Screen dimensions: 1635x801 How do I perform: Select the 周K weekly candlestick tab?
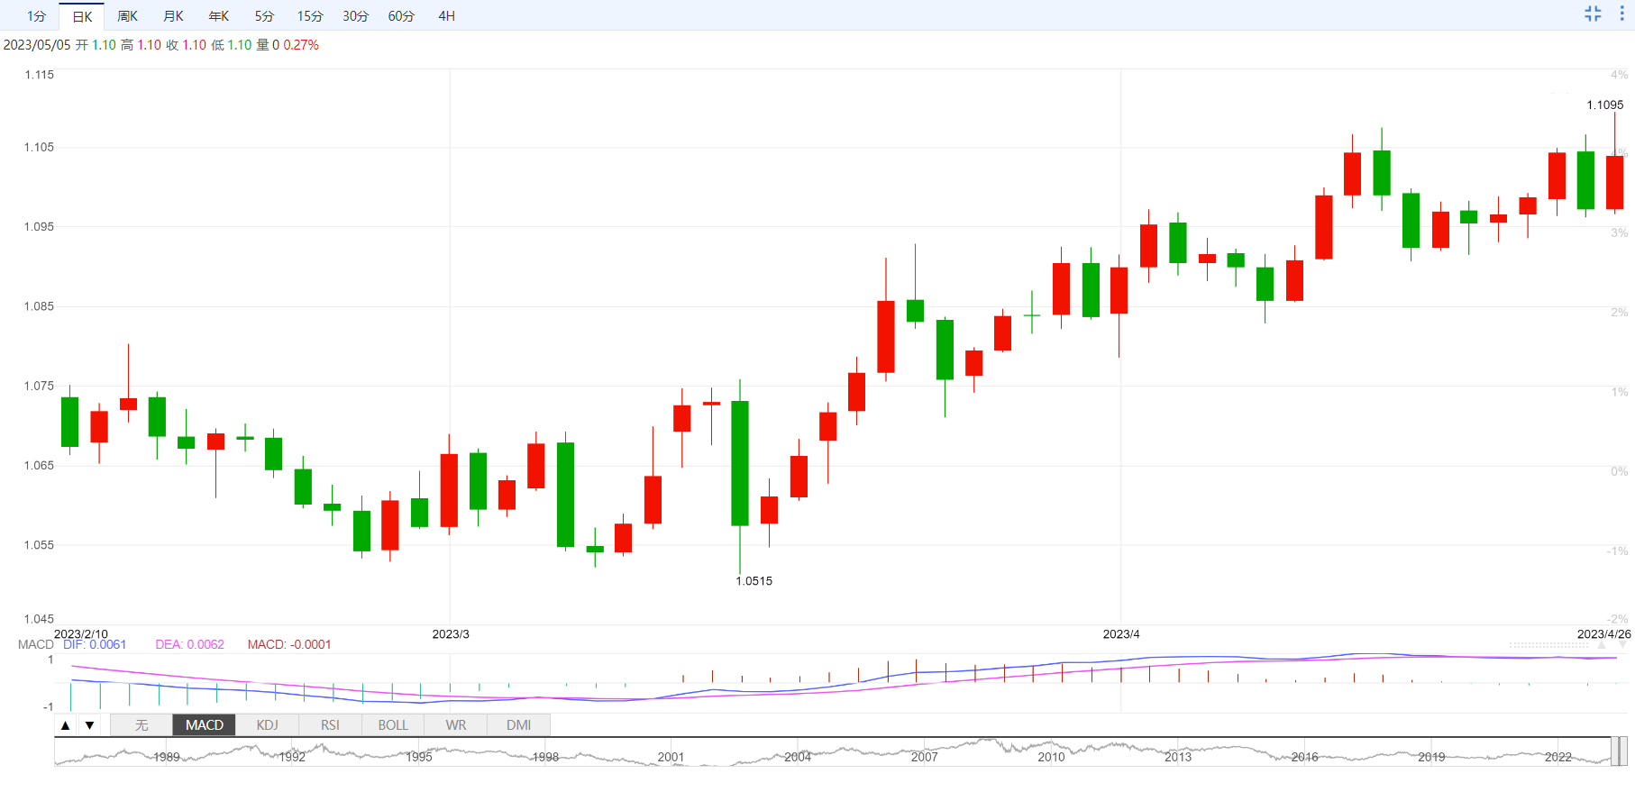pos(127,16)
